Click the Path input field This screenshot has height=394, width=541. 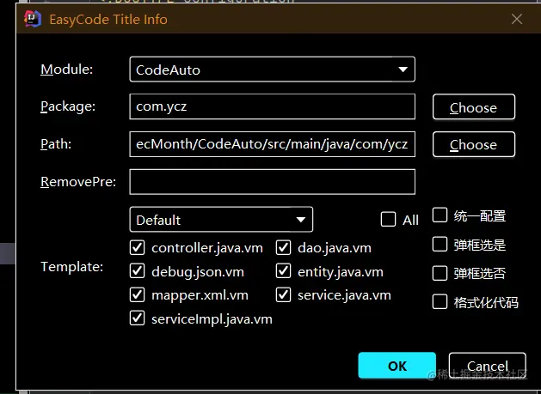point(272,144)
